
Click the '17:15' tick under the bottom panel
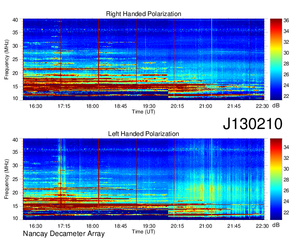(64, 226)
